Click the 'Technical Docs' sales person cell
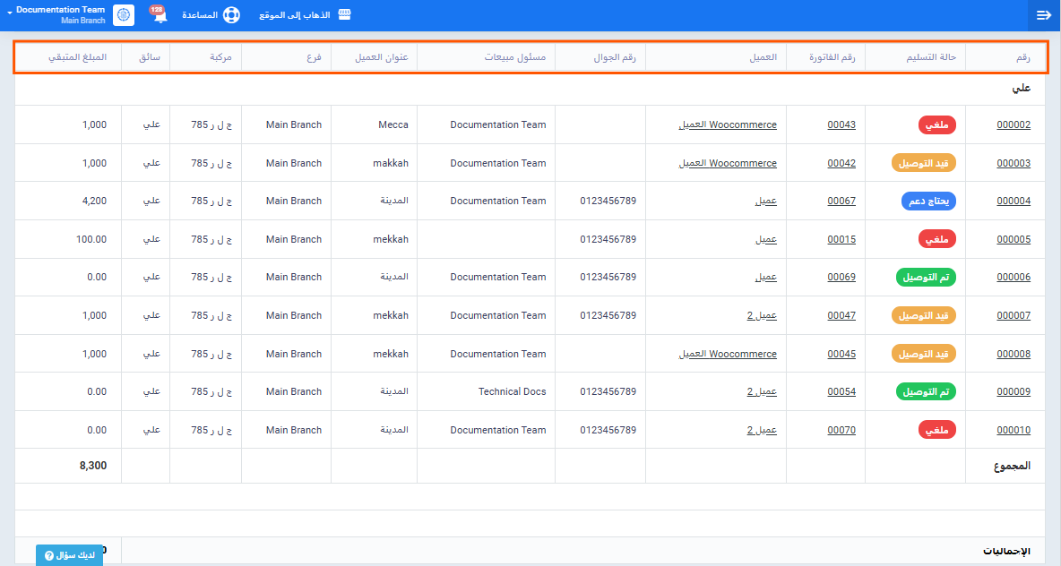 [x=512, y=391]
